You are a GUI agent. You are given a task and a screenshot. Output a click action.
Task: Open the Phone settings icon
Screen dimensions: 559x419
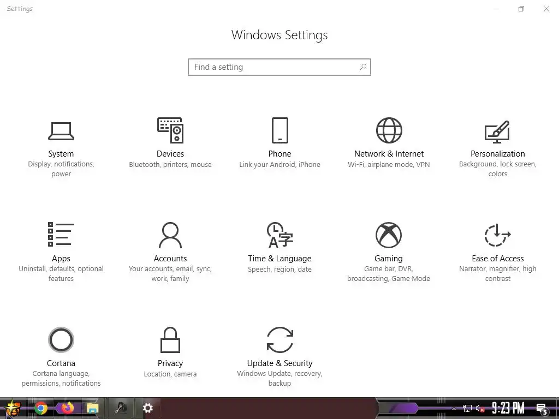pyautogui.click(x=280, y=130)
